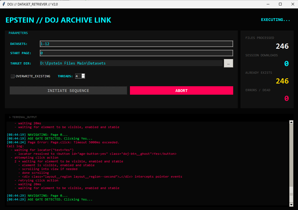Decrease THREADS with the down arrow
298x210 pixels.
(x=83, y=78)
